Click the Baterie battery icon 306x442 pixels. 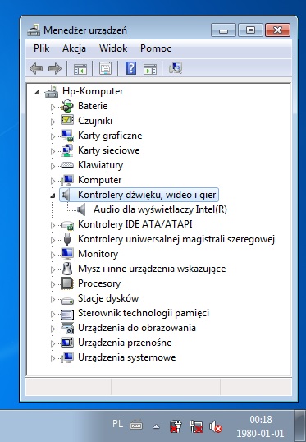67,106
